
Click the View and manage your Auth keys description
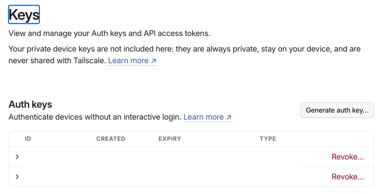click(109, 33)
